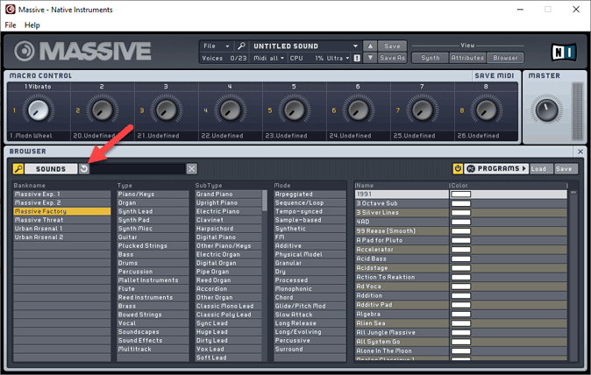Viewport: 591px width, 375px height.
Task: Switch to the Attributes view
Action: (467, 58)
